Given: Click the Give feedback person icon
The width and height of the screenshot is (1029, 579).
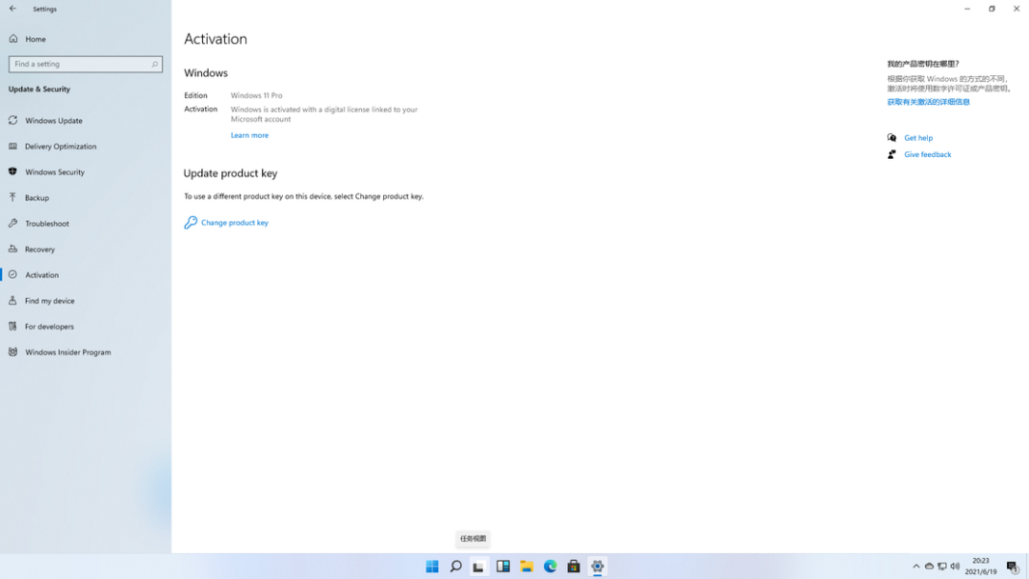Looking at the screenshot, I should coord(892,155).
